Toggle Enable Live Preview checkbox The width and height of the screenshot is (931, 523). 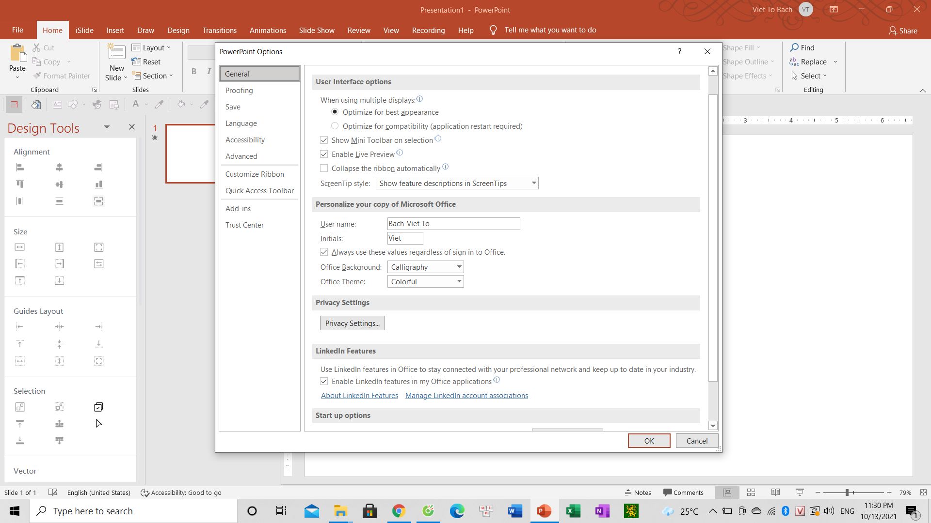[324, 154]
